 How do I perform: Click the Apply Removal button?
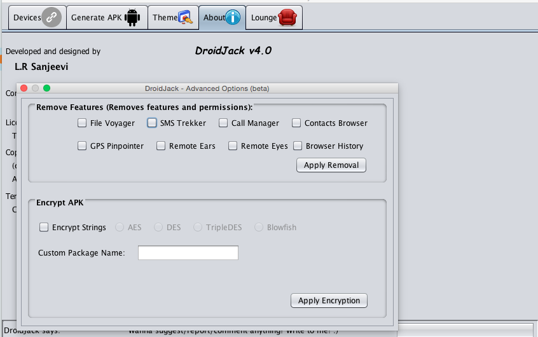point(331,165)
